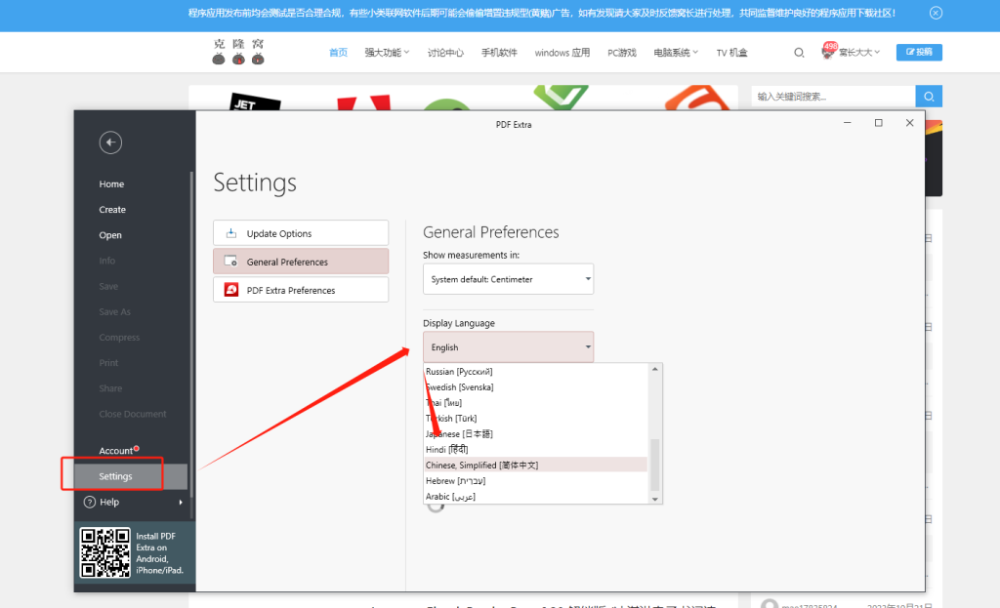Expand the 电脑系统 nav dropdown
The image size is (1000, 608).
point(676,53)
